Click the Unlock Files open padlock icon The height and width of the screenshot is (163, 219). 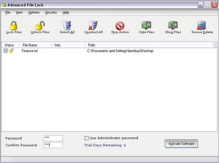pyautogui.click(x=40, y=25)
